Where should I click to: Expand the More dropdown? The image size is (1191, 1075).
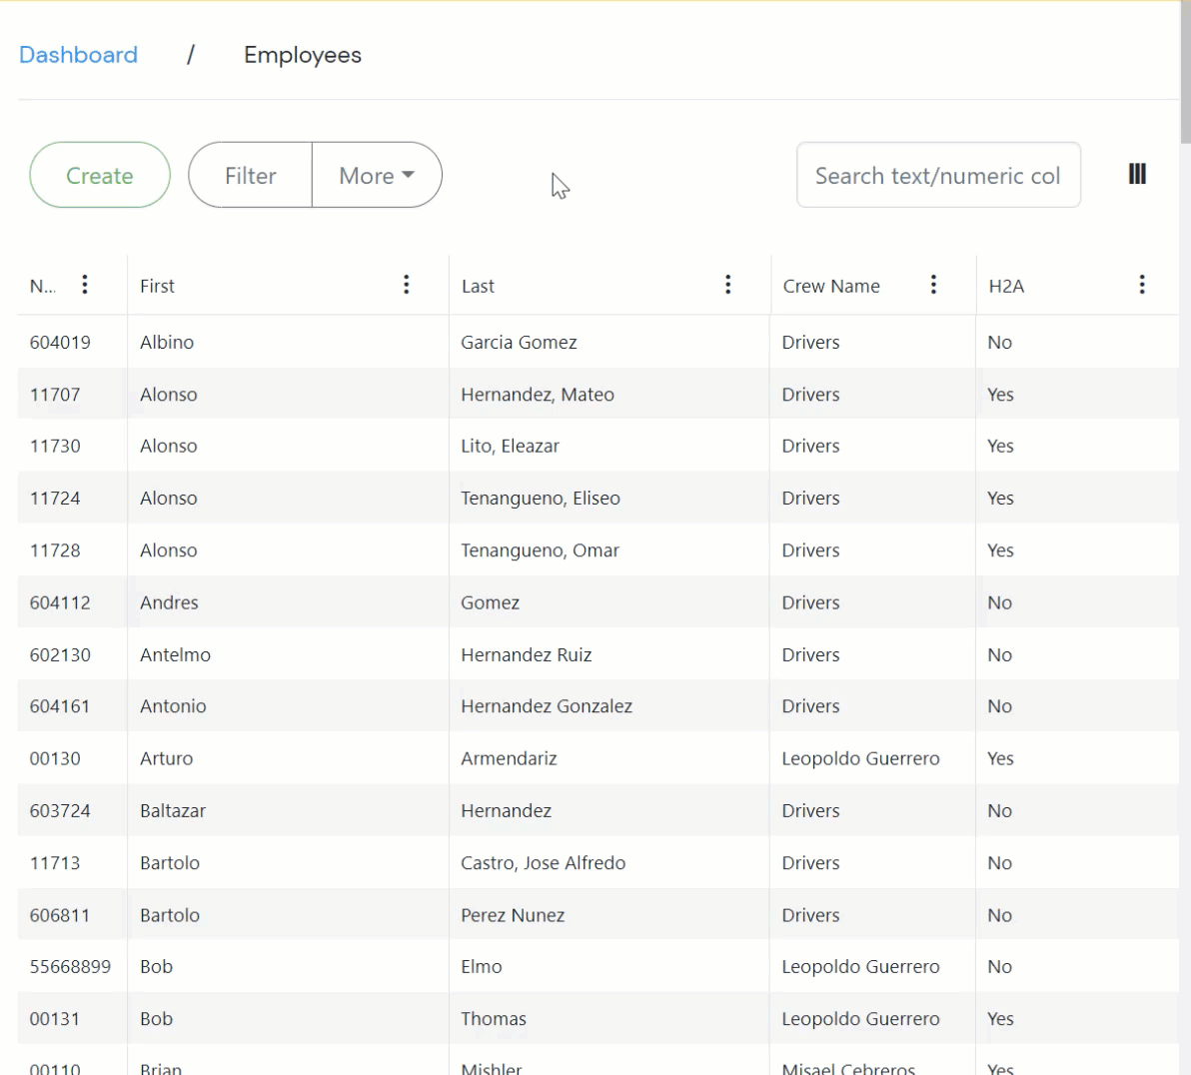point(377,176)
